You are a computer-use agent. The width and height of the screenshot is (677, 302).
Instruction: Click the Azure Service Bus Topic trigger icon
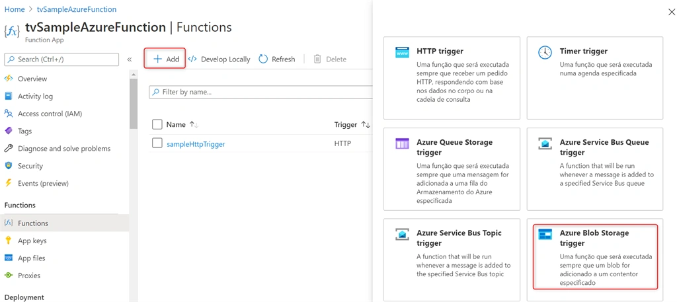402,235
